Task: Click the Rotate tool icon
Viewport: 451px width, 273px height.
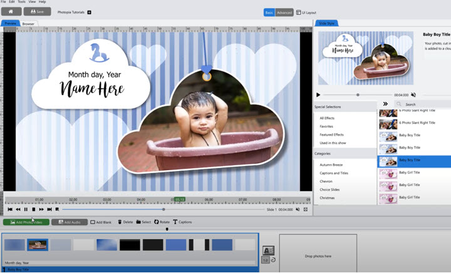Action: [157, 222]
